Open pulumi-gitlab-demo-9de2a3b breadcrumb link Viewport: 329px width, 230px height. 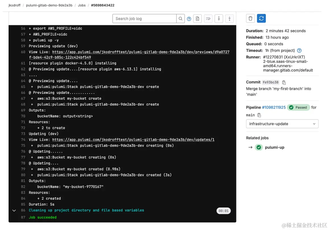pos(49,5)
